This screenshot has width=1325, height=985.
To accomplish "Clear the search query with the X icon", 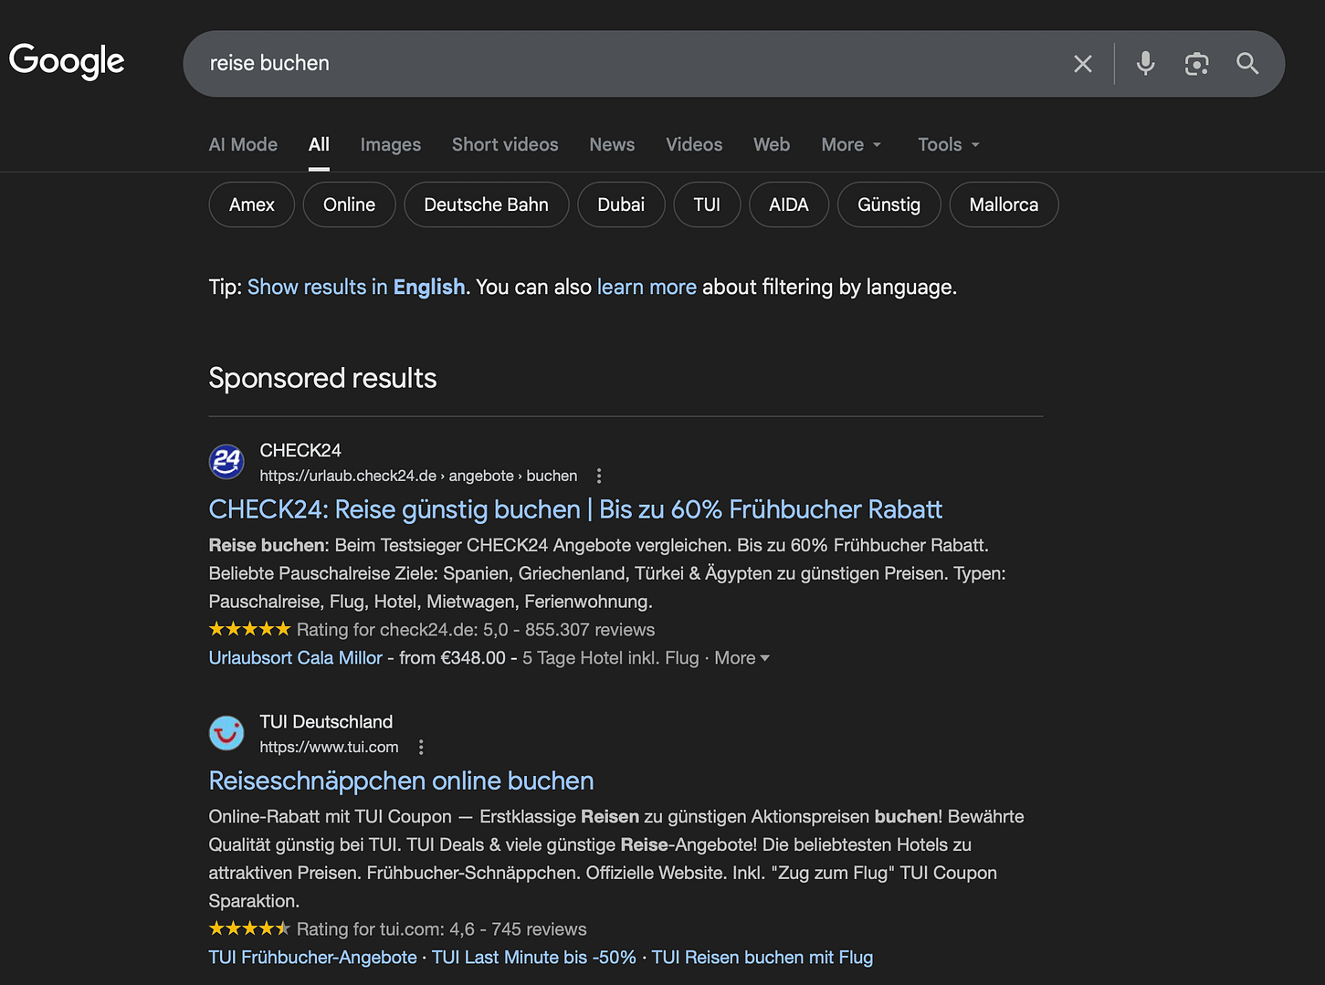I will [1083, 63].
